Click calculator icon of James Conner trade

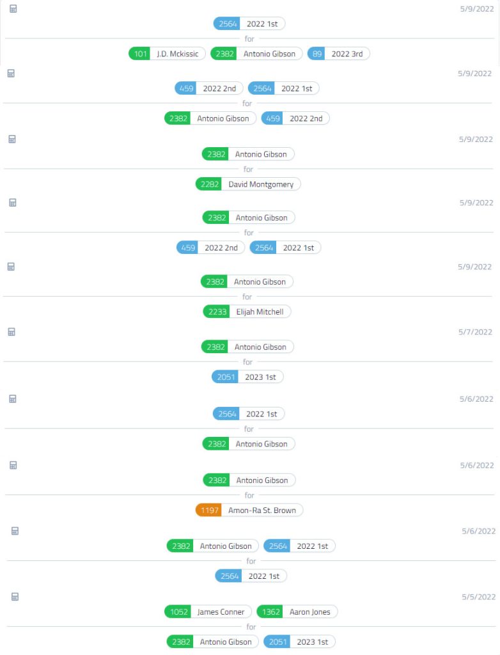(x=15, y=597)
